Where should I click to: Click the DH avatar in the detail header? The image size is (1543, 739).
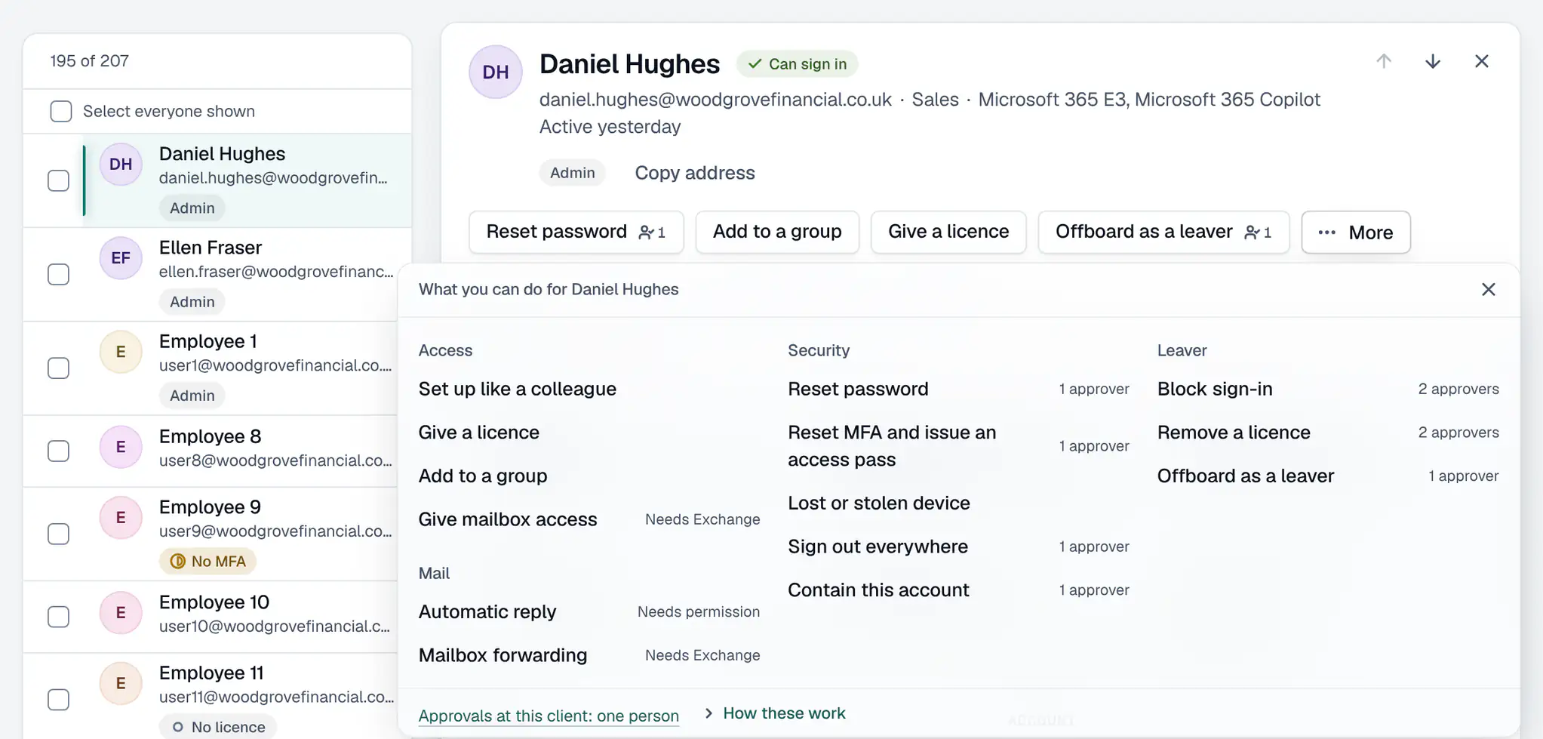(496, 72)
